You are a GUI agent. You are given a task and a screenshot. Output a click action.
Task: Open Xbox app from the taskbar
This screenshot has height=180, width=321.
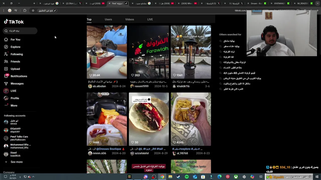tap(236, 177)
